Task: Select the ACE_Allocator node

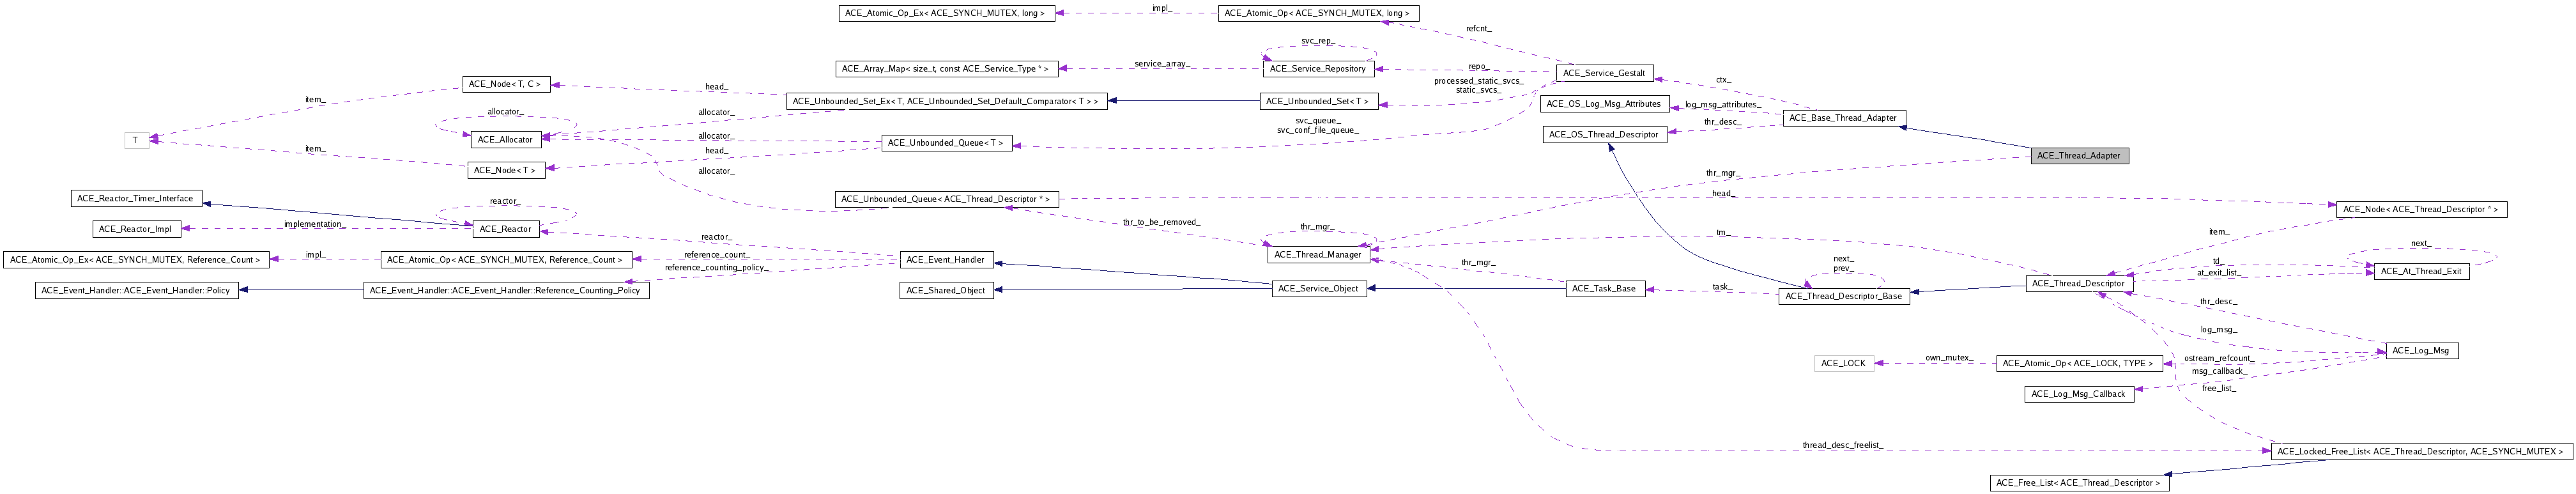Action: pos(505,139)
